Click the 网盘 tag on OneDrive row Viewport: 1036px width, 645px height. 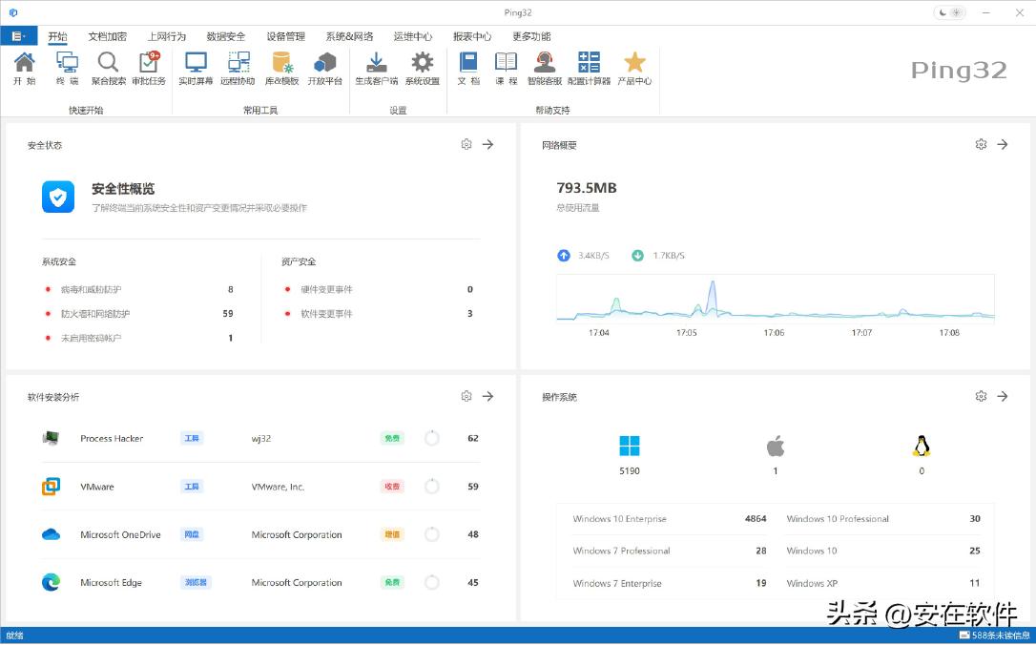[192, 534]
